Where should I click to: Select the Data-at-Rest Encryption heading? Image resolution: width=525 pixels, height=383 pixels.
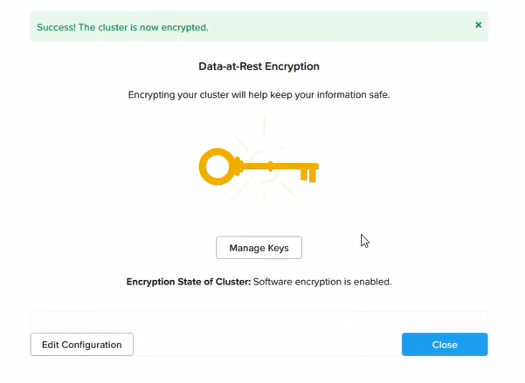tap(259, 66)
